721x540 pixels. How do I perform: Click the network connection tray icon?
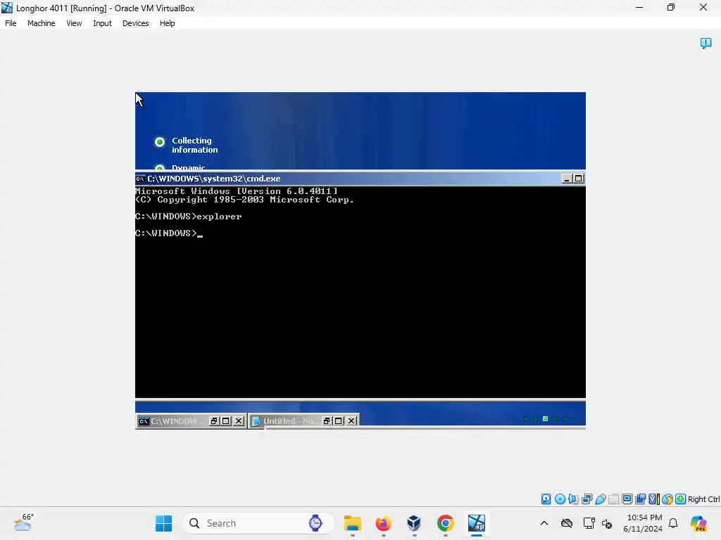point(589,523)
